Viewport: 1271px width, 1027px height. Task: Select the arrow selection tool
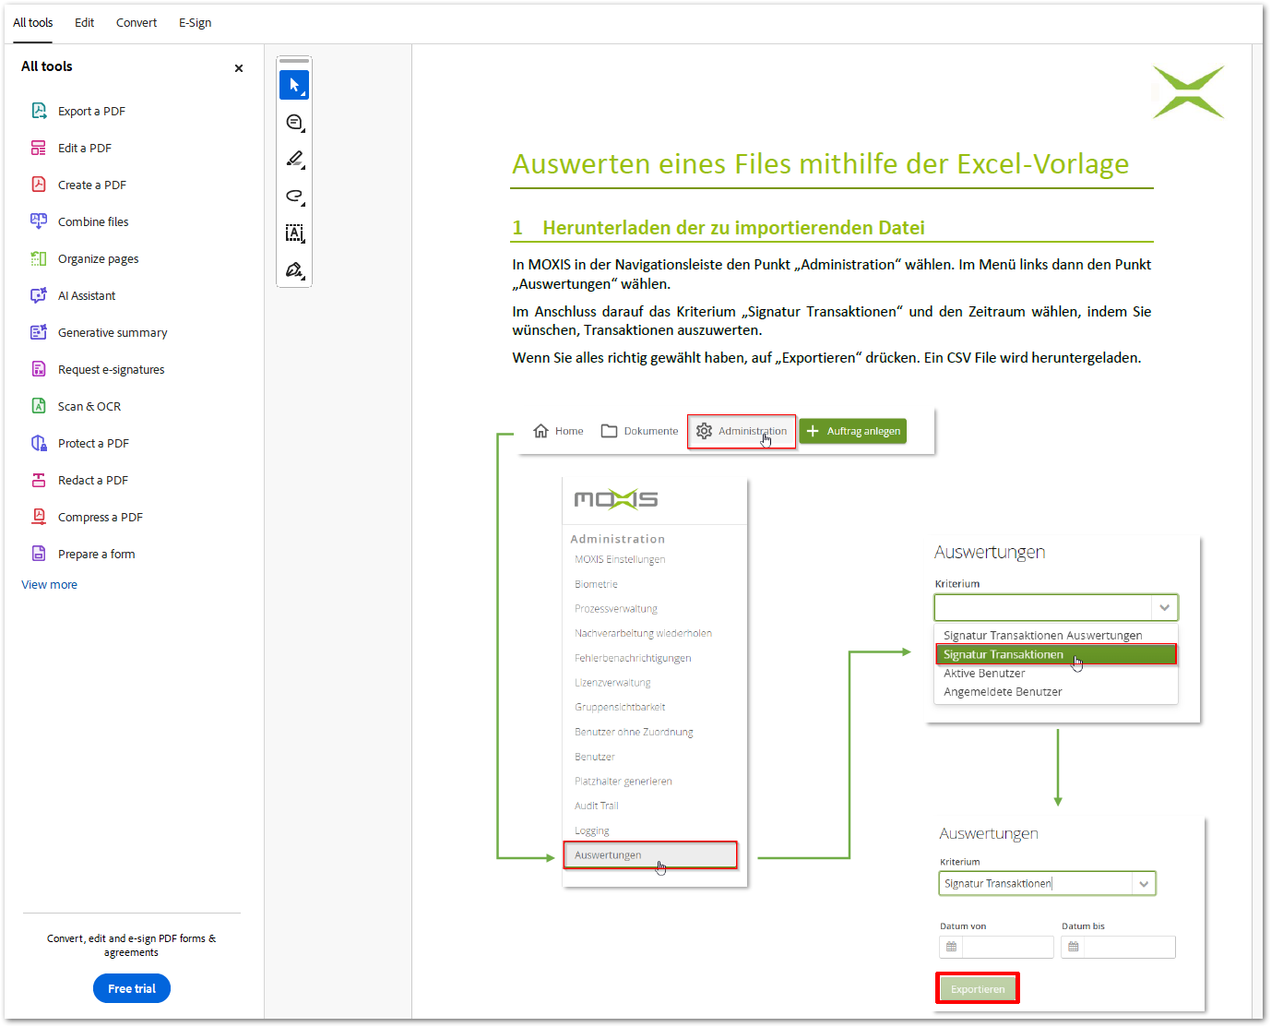coord(294,85)
